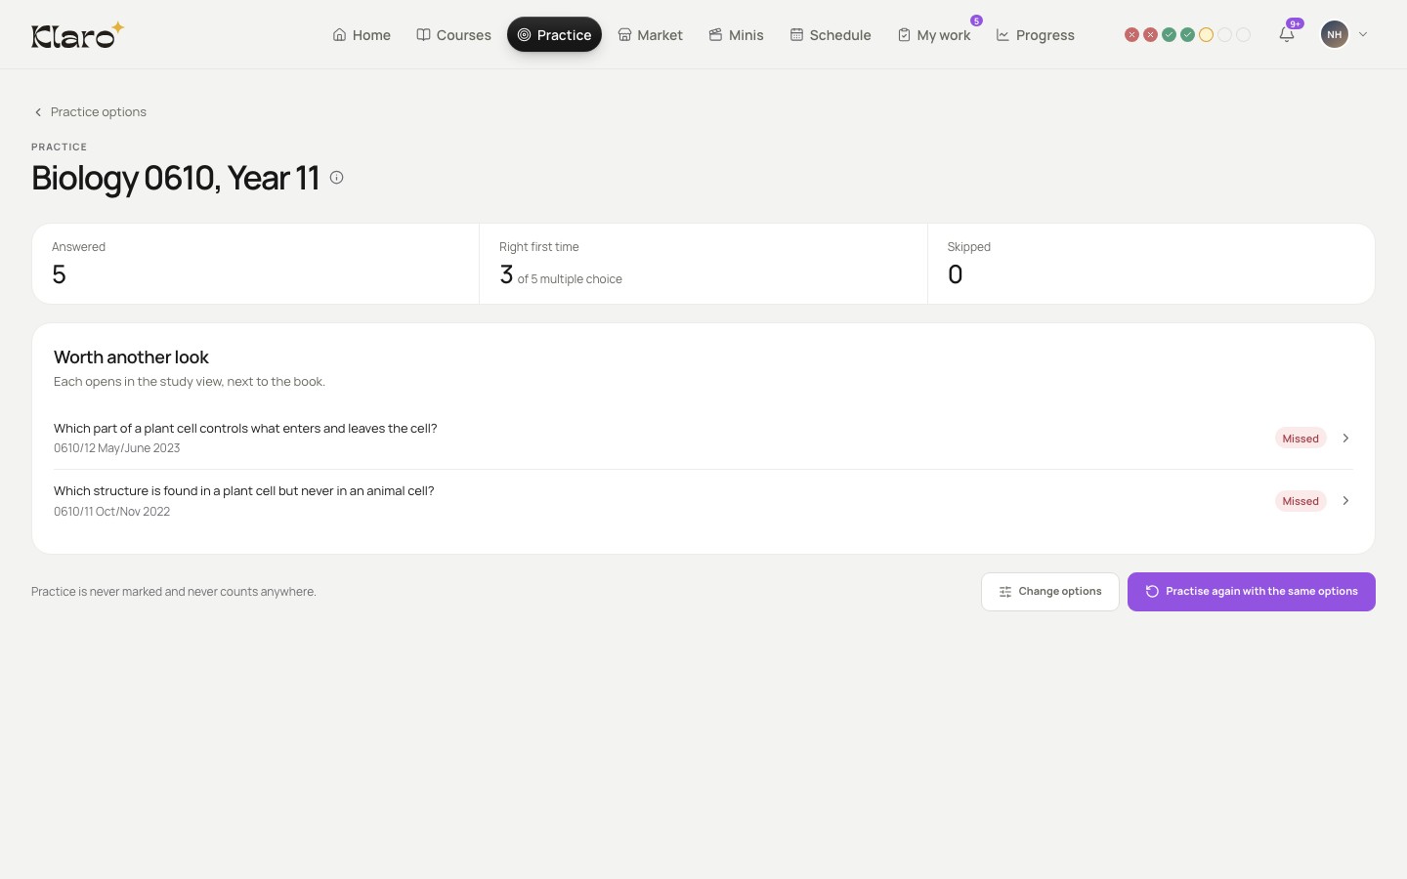Click Change options button

point(1050,592)
